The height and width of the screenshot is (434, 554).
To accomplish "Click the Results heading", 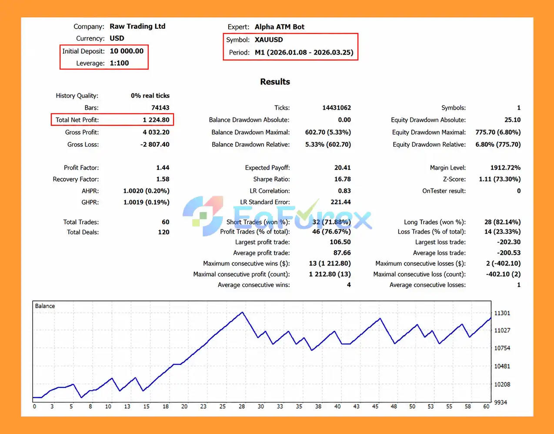I will pyautogui.click(x=275, y=81).
